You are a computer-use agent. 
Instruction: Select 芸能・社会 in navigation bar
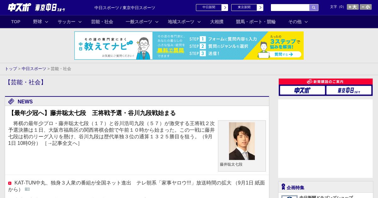(x=102, y=22)
